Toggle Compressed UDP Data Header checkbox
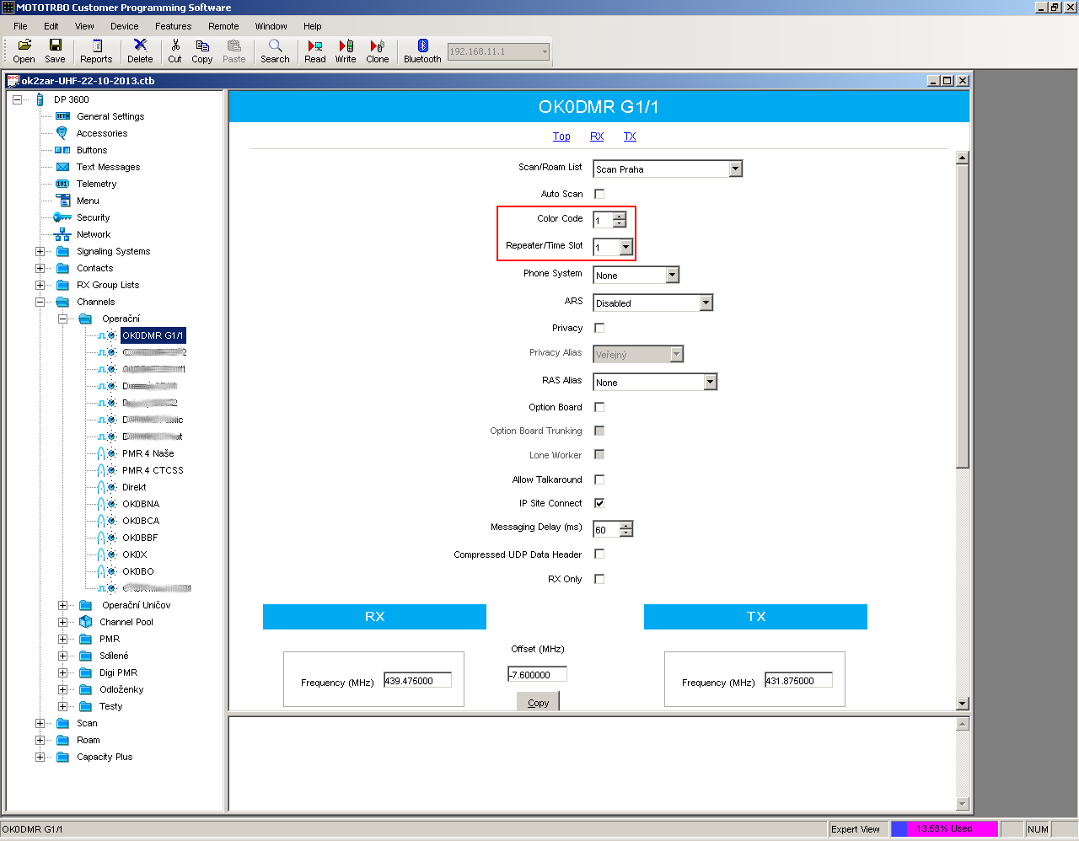The image size is (1079, 841). (x=599, y=554)
